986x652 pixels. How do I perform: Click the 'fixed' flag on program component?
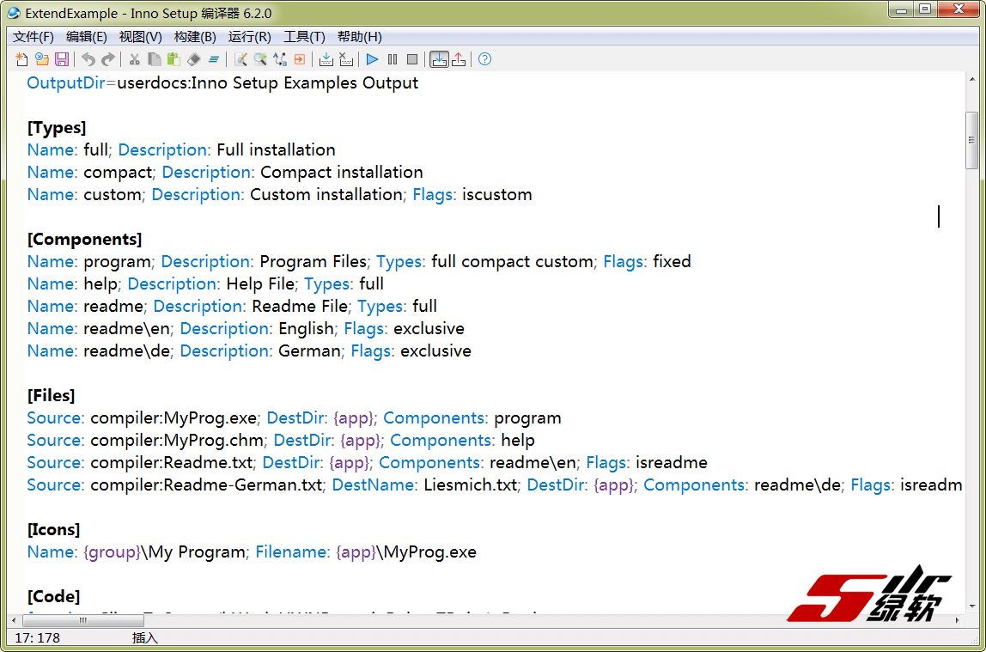[672, 261]
